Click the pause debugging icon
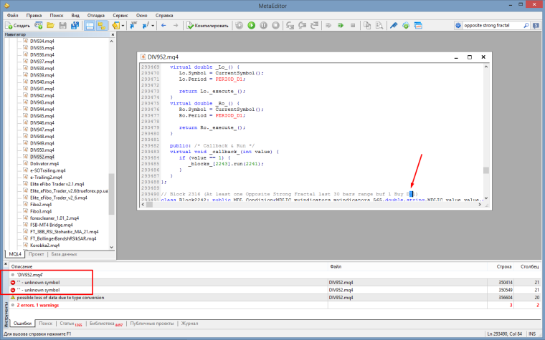Viewport: 545px width, 340px height. (x=263, y=25)
